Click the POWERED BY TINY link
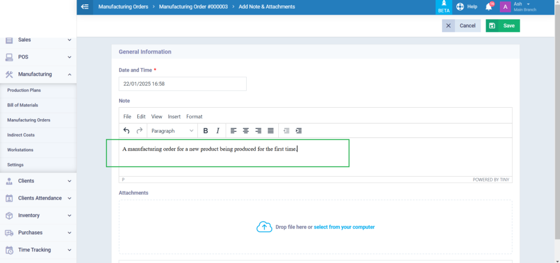The height and width of the screenshot is (263, 560). point(491,179)
